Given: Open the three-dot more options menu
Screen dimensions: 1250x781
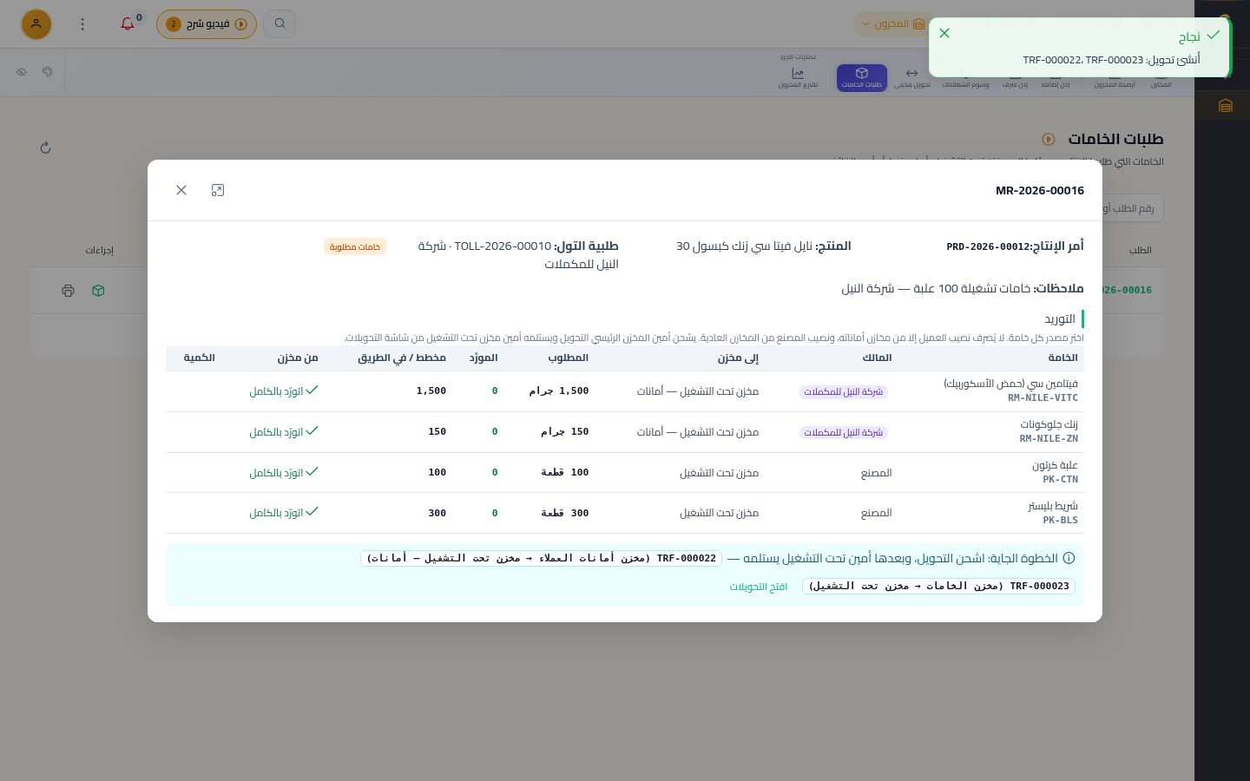Looking at the screenshot, I should coord(82,23).
